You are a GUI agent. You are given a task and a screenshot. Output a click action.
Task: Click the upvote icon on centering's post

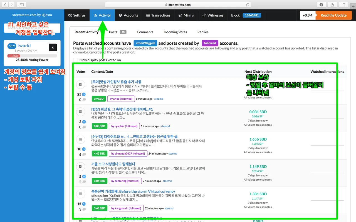(x=84, y=176)
